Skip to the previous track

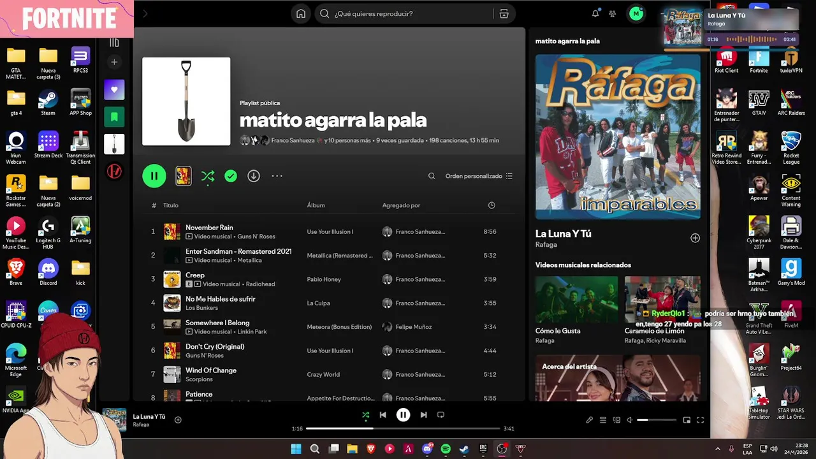pyautogui.click(x=382, y=415)
